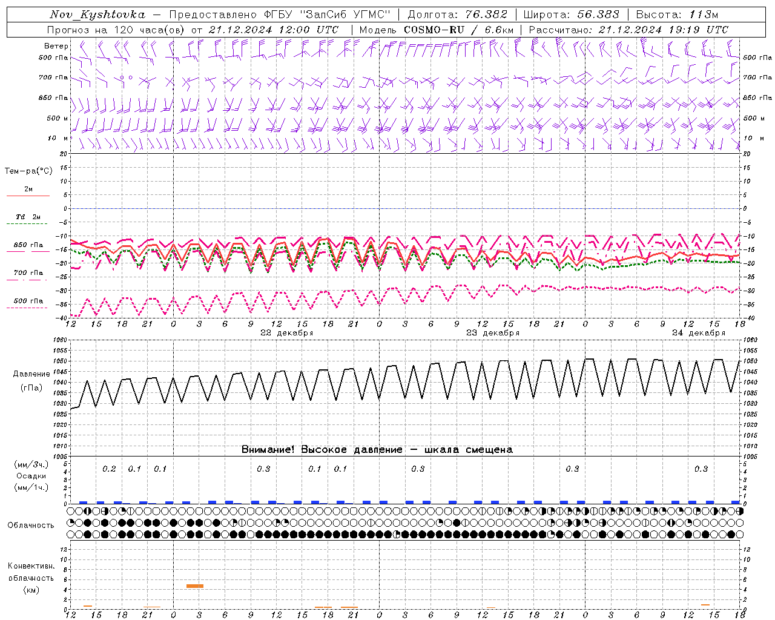Click the Облачность cloud cover label
The image size is (775, 620).
tap(30, 525)
